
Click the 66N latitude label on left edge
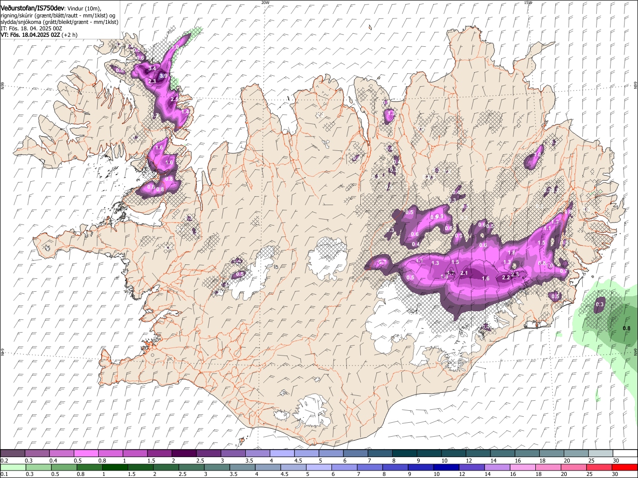(x=2, y=86)
